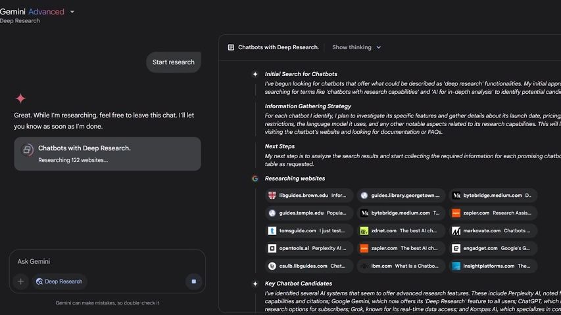
Task: Open the markovate.com source chip
Action: pyautogui.click(x=493, y=231)
